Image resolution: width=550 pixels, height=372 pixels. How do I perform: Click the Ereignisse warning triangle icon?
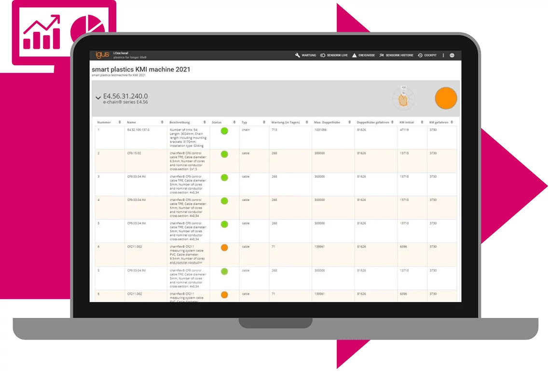click(x=354, y=55)
